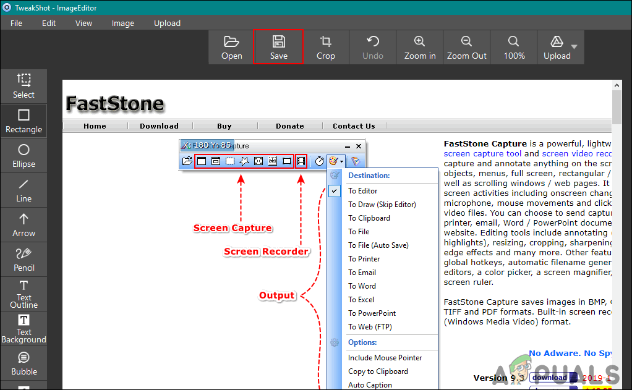Click FastStone capture scrolling window icon

273,161
